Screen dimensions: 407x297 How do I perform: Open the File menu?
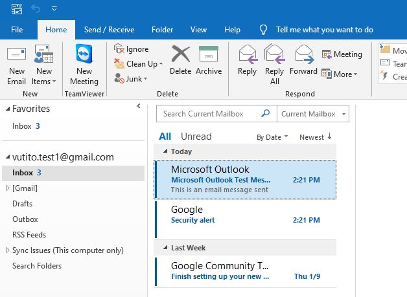pos(17,30)
